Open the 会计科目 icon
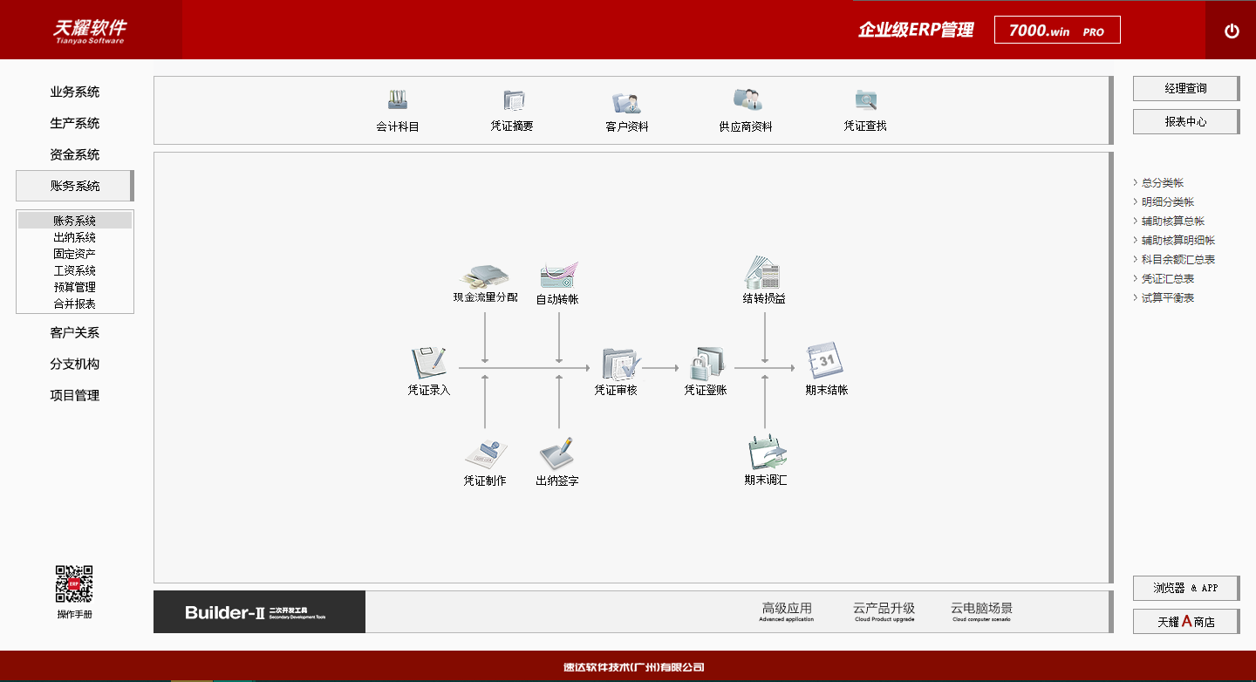Screen dimensions: 1256x682 coord(398,100)
